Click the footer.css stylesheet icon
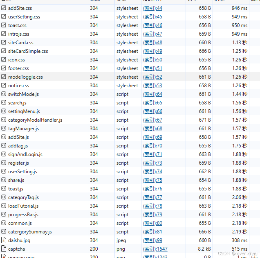Screen dimensions: 260x258 coord(4,68)
